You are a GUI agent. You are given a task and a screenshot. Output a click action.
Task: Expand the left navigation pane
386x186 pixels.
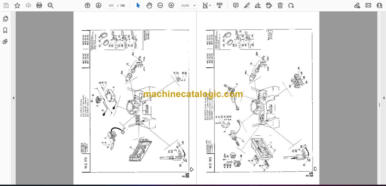coord(13,98)
